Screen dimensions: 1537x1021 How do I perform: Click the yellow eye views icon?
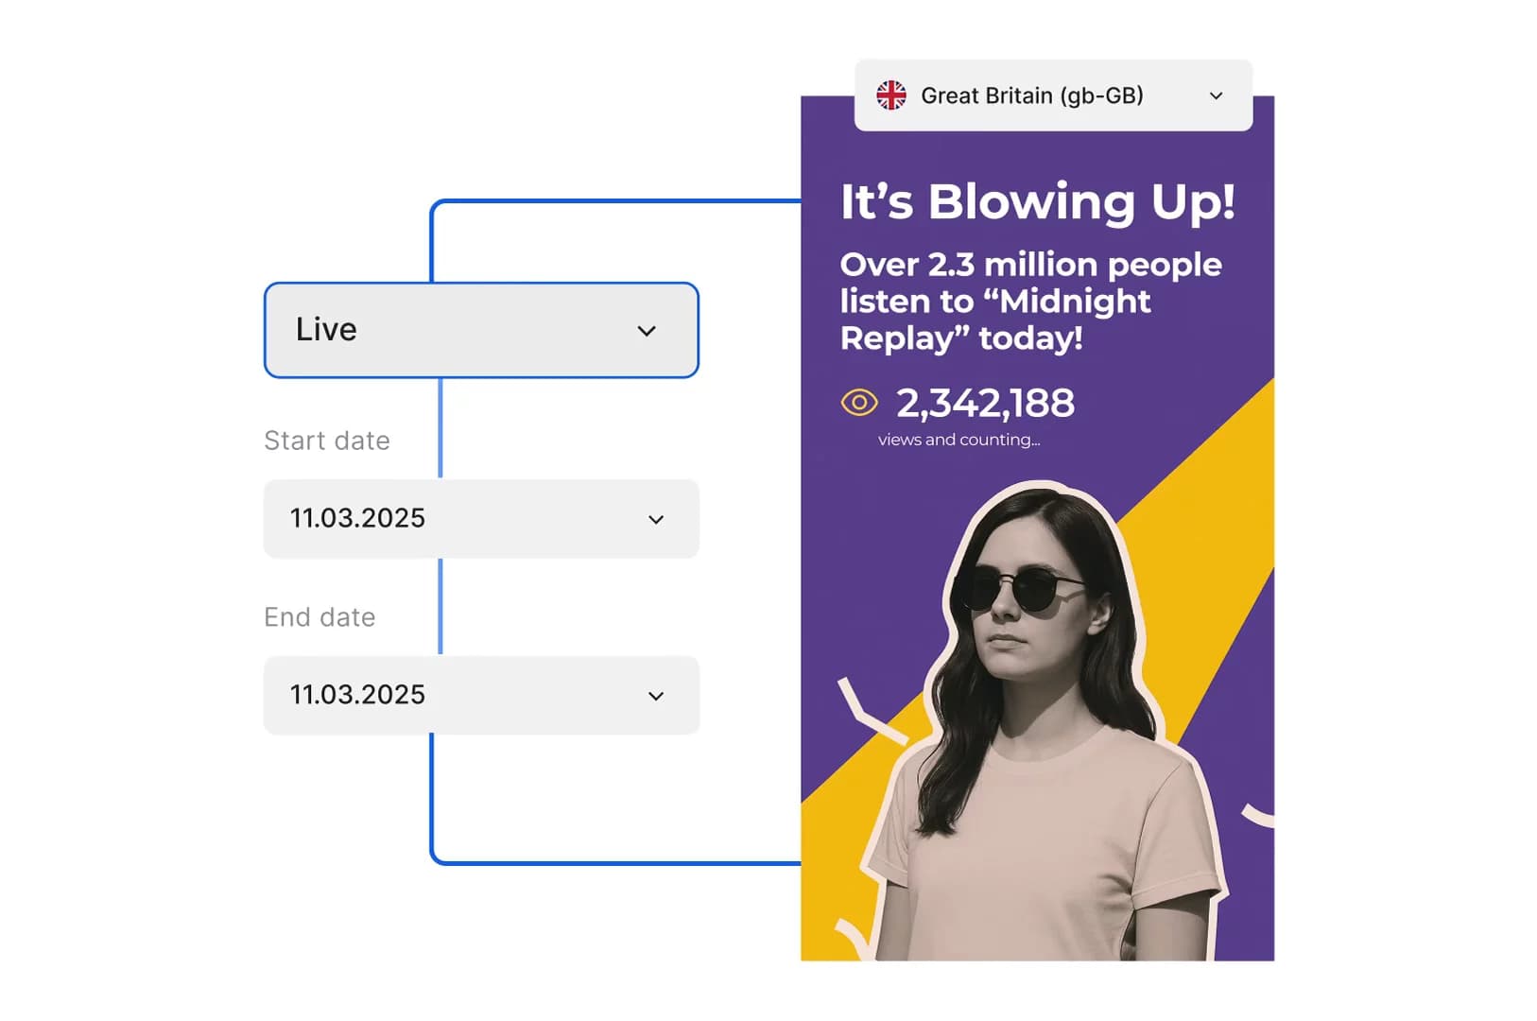coord(858,404)
